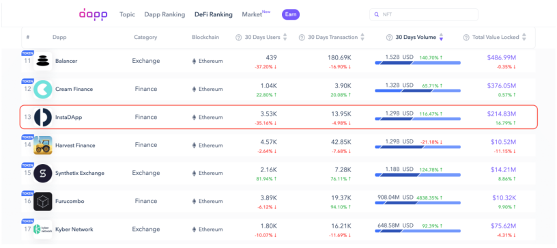Viewport: 557px width, 248px height.
Task: Click the TOKEN badge on Kyber Network
Action: (28, 221)
